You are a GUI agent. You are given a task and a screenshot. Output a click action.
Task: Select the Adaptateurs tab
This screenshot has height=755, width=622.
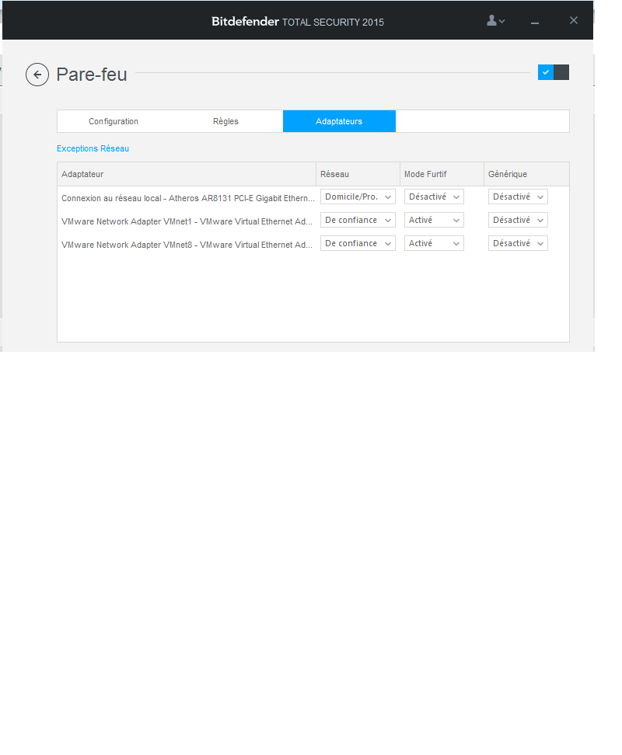coord(339,121)
